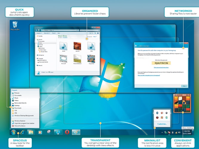Launch Internet Explorer from the taskbar

22,132
